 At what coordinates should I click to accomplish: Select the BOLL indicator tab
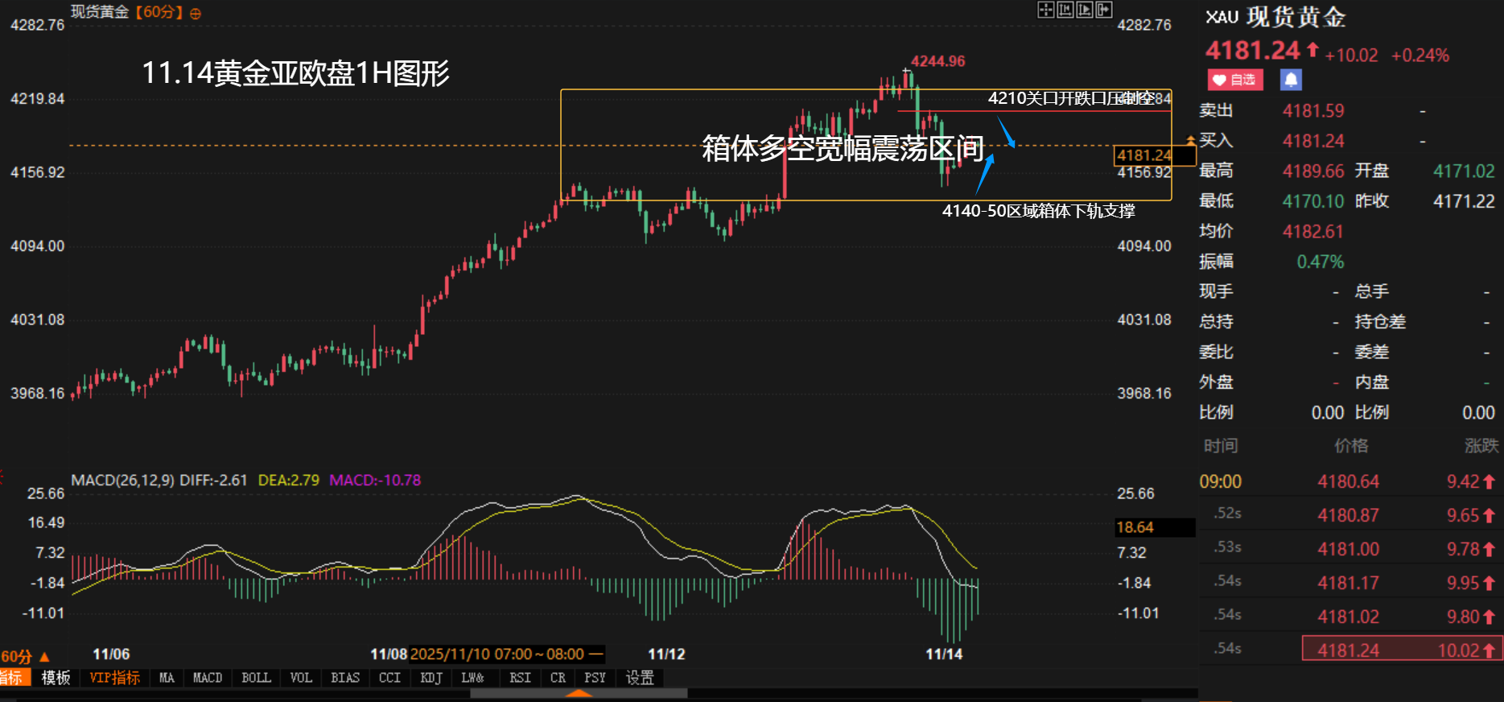[256, 678]
